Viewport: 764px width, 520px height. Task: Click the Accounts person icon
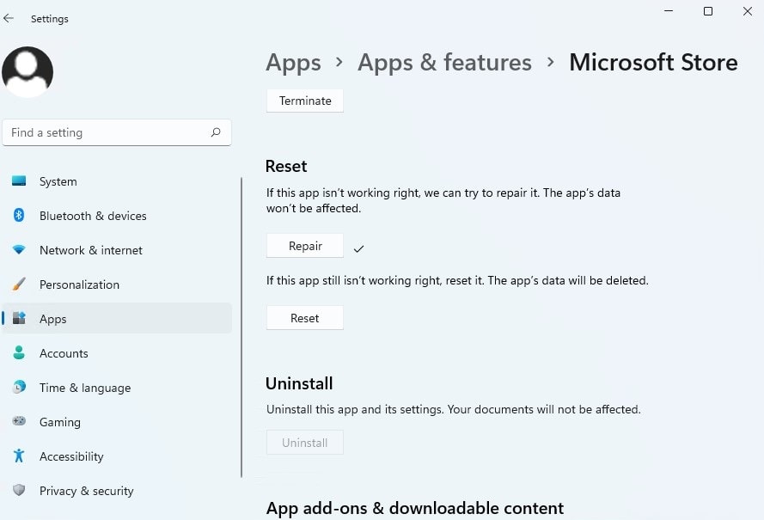click(x=19, y=353)
